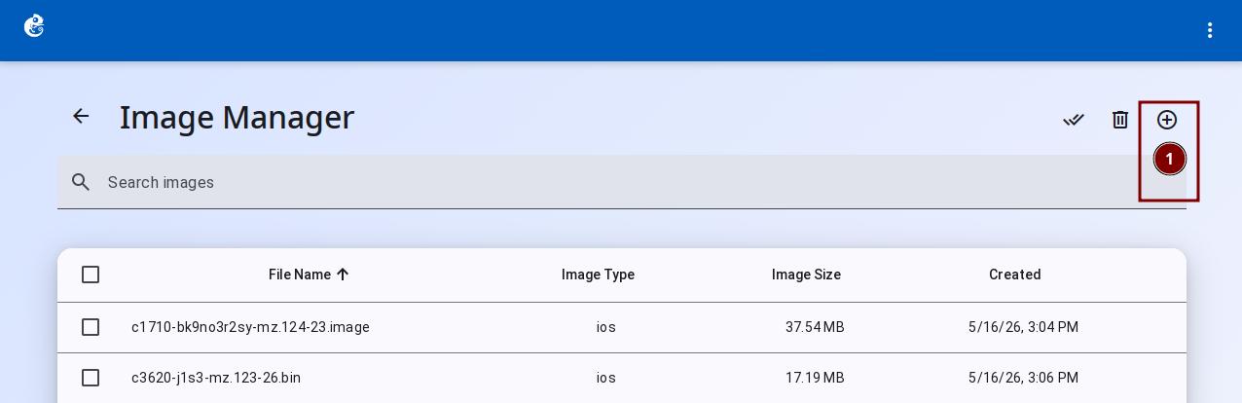Screen dimensions: 1242x403
Task: Open c1710-bk9no3r2sy-mz.124-23.image file entry
Action: 250,327
